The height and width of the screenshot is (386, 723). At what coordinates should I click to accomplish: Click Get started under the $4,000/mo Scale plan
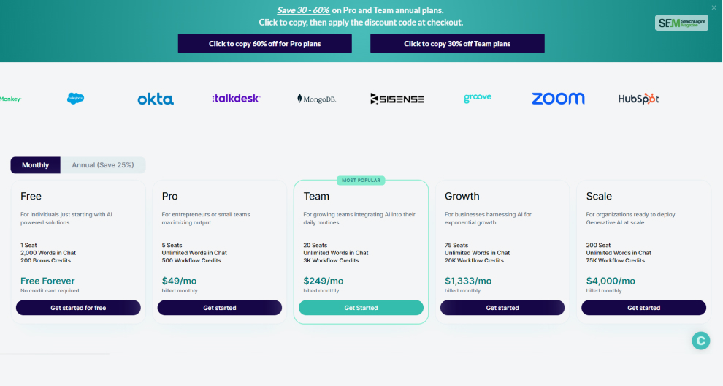[643, 308]
